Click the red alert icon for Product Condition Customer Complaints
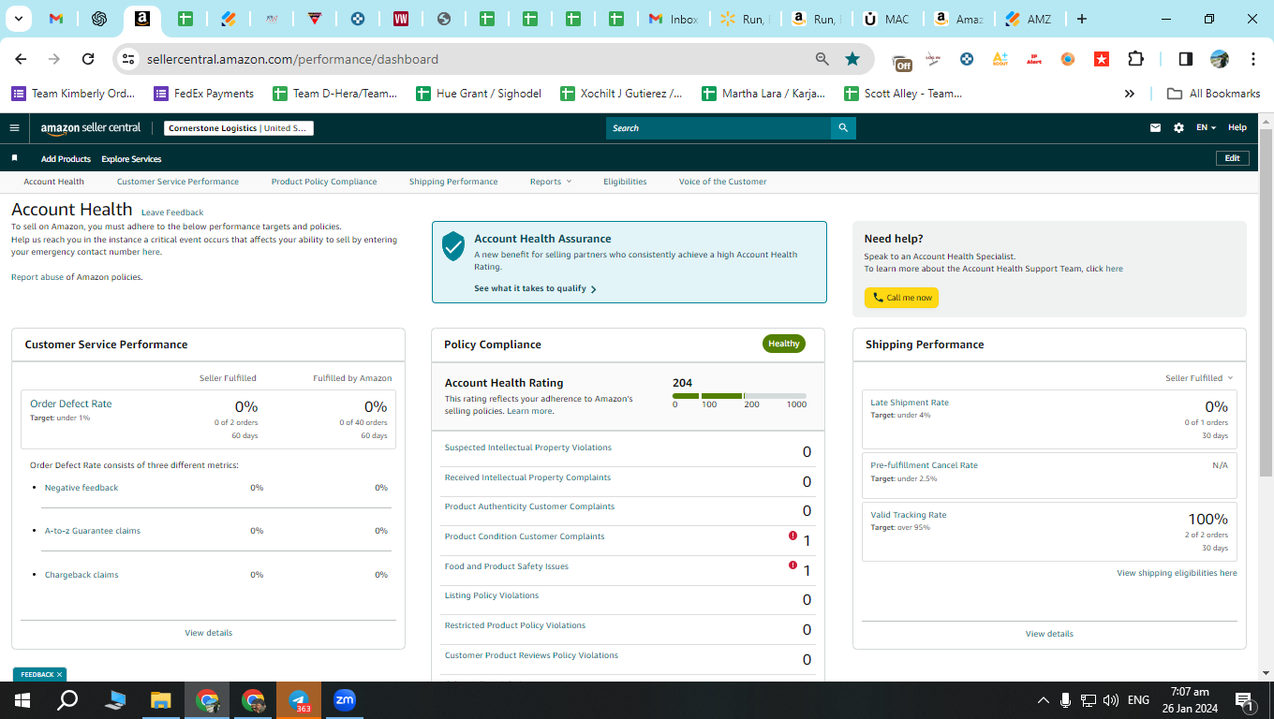1274x719 pixels. 793,536
